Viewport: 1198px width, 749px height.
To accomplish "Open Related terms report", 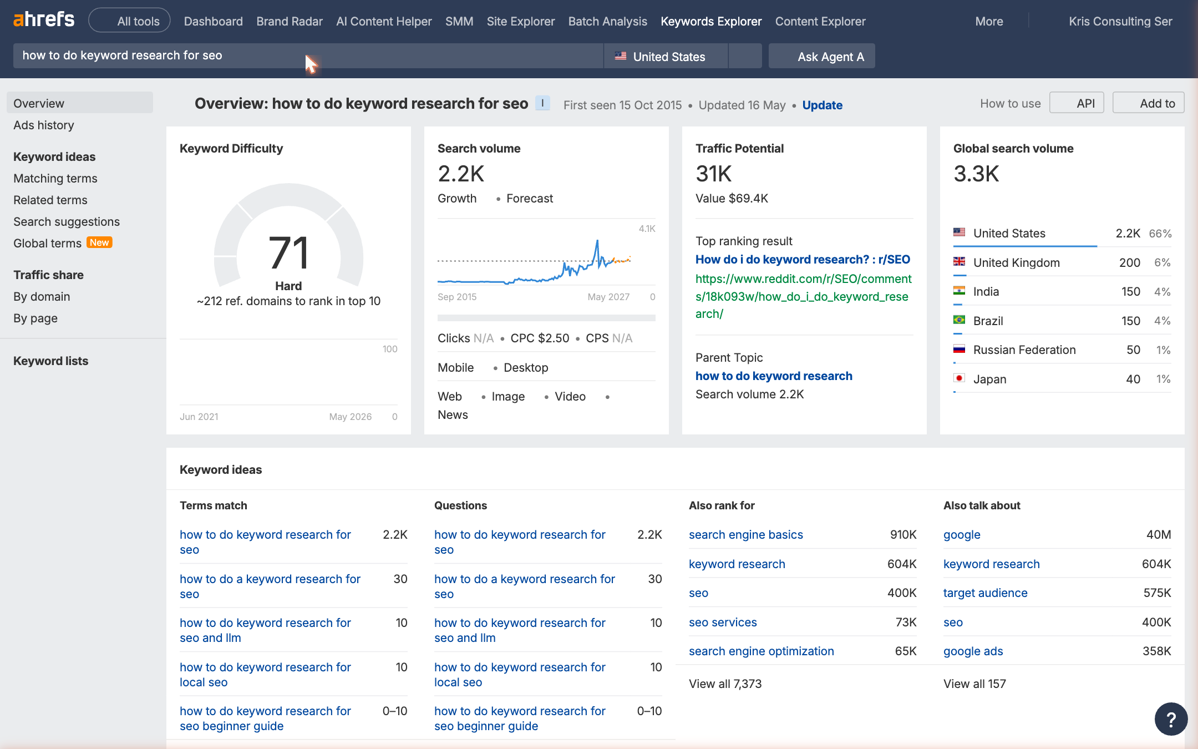I will [x=50, y=200].
